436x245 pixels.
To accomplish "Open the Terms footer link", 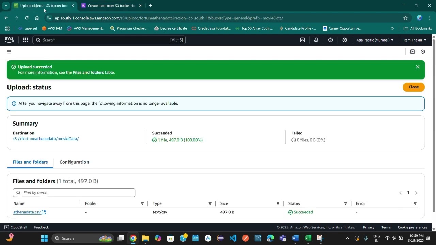I will (x=386, y=227).
